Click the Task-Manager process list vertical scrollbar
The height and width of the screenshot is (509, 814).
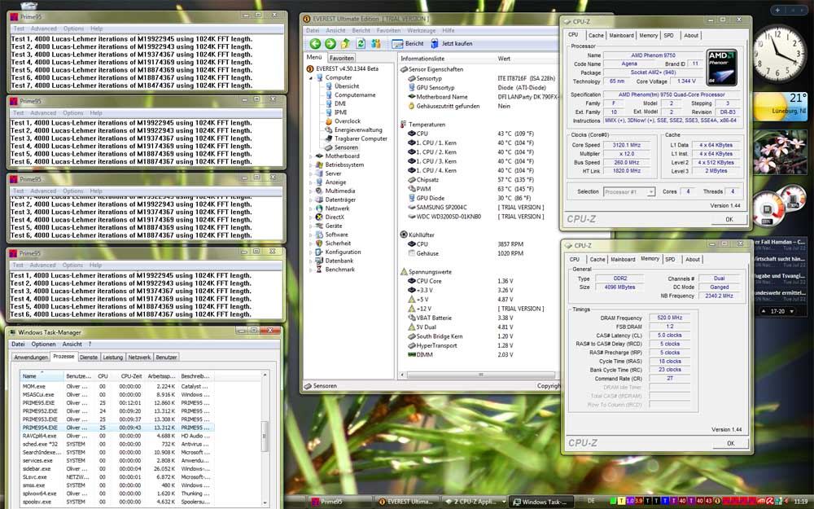coord(265,437)
